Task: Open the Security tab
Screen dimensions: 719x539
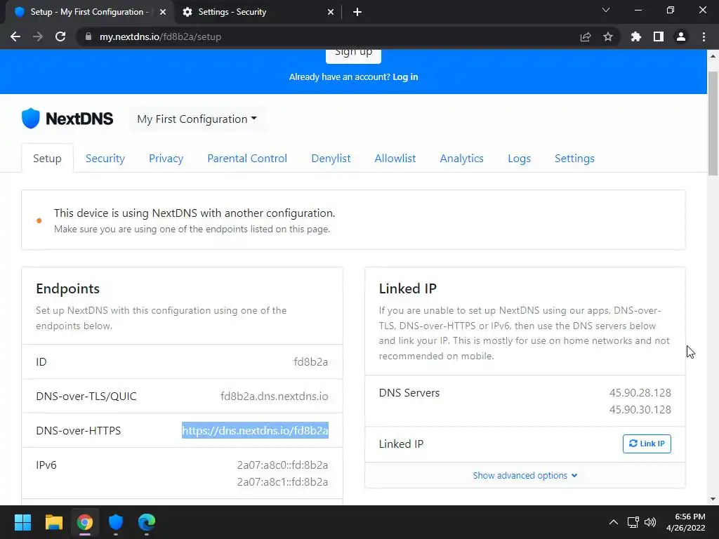Action: coord(105,158)
